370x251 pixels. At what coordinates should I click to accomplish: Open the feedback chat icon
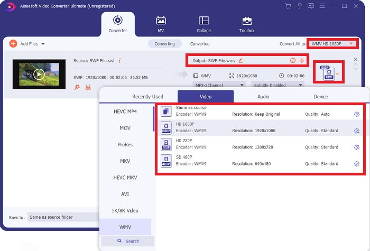(311, 6)
